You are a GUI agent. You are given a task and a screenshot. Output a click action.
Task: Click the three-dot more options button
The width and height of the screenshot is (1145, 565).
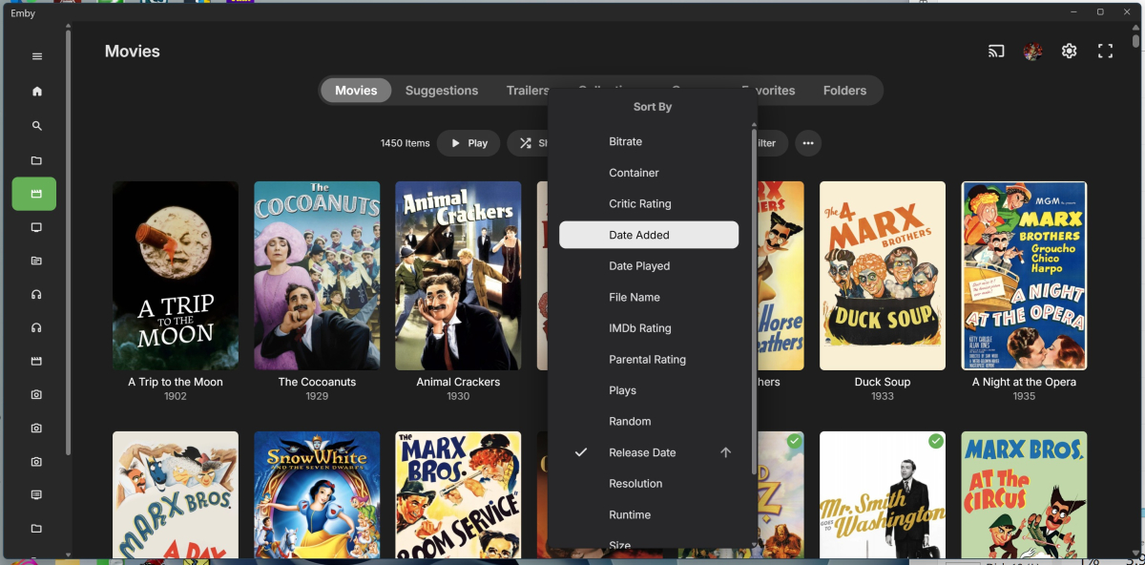click(x=807, y=143)
